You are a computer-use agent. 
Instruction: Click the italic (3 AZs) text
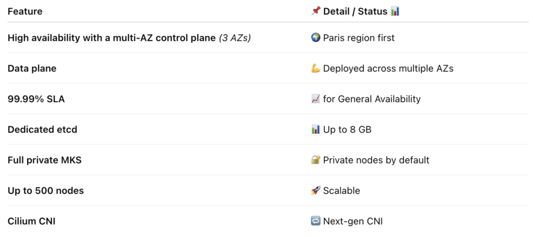tap(235, 38)
